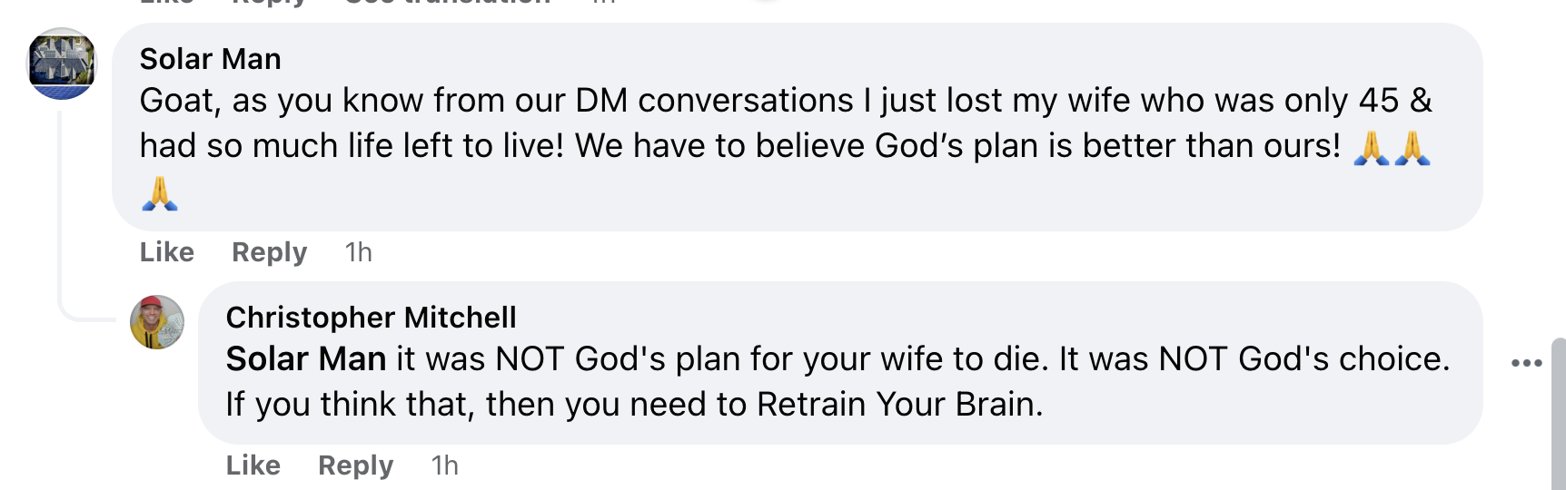
Task: Open the Solar Man author name link
Action: tap(210, 59)
